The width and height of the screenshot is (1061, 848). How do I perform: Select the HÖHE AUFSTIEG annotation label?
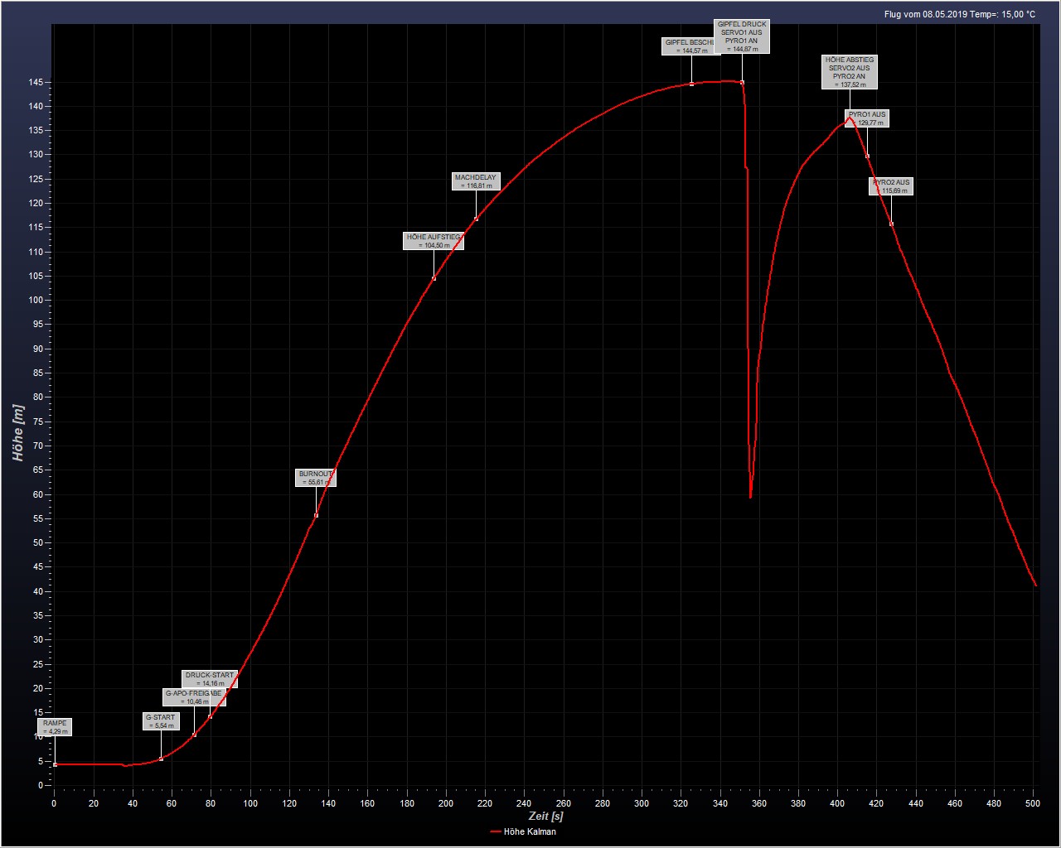point(434,241)
